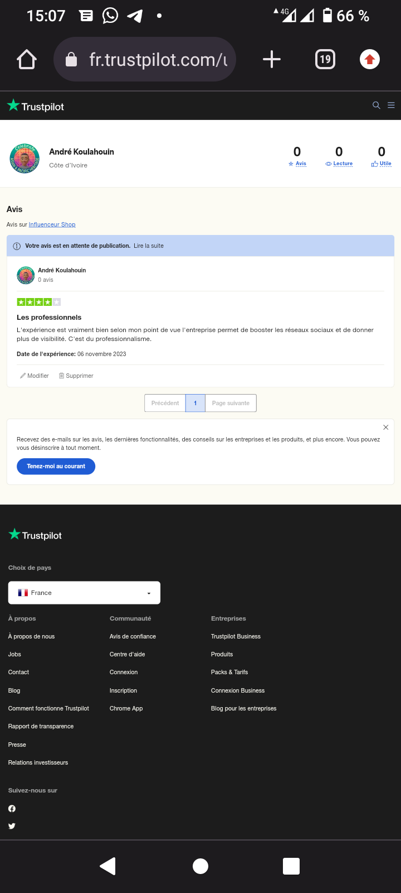Image resolution: width=401 pixels, height=893 pixels.
Task: Tap the red update arrow icon
Action: (370, 59)
